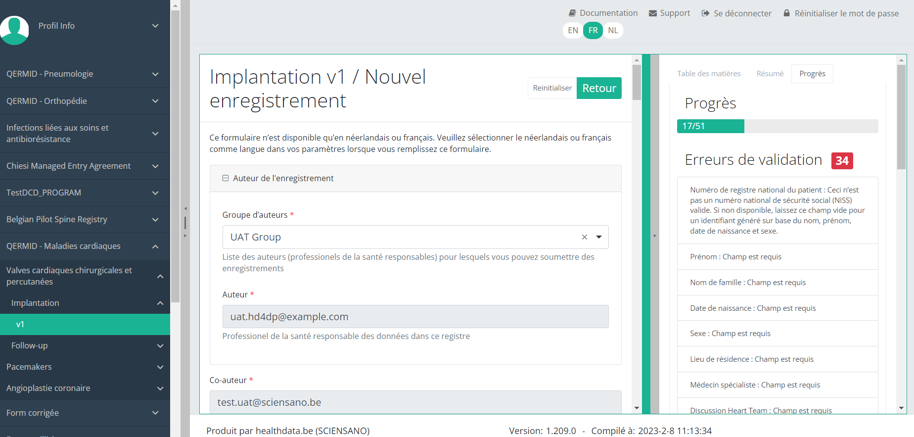Click the Reinitialiser button
914x437 pixels.
[x=552, y=88]
